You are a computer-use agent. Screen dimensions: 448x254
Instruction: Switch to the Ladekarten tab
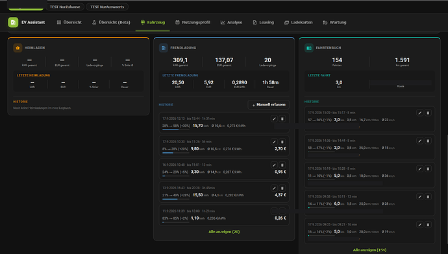(x=298, y=22)
